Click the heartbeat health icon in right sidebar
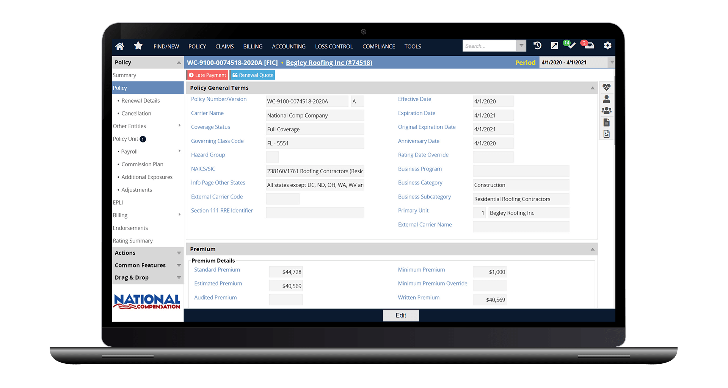This screenshot has width=728, height=388. [607, 87]
